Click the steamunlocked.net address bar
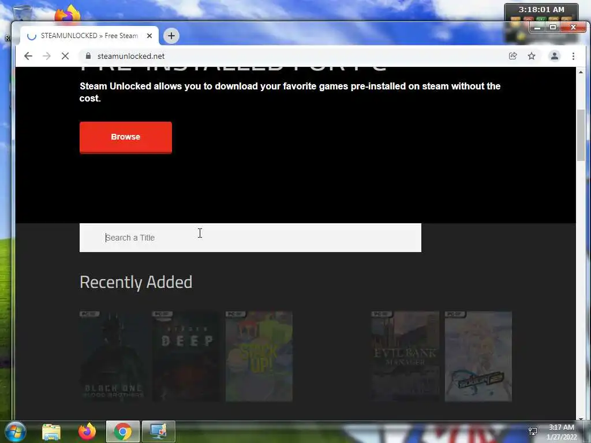This screenshot has height=443, width=591. pos(294,56)
